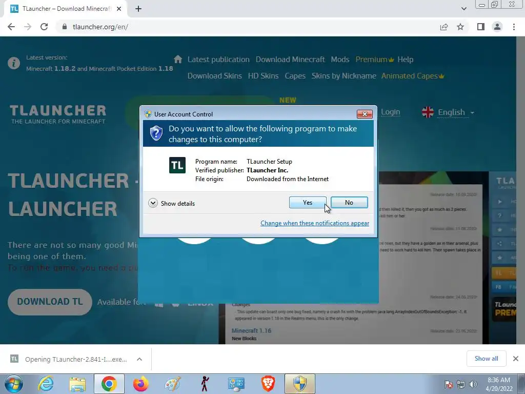Click Minecraft 1.16 heading in screenshot

251,331
